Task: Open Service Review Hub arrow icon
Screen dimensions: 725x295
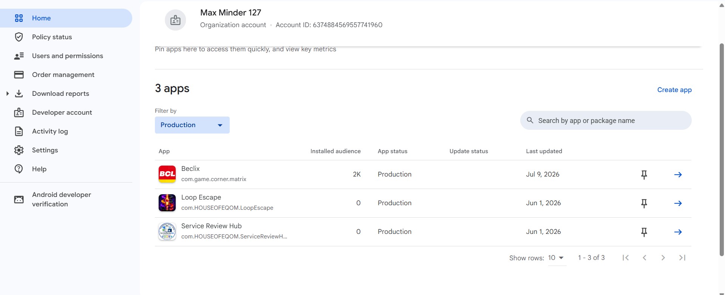Action: point(678,232)
